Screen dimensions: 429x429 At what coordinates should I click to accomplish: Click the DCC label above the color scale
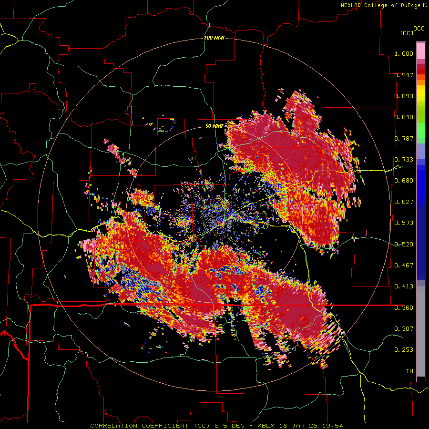point(419,29)
